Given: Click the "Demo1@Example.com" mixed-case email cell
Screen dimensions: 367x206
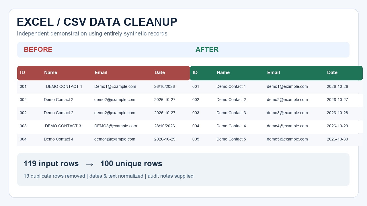Looking at the screenshot, I should coord(115,86).
